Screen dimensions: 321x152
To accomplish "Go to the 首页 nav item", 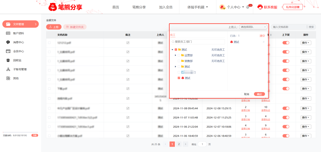I will (116, 7).
